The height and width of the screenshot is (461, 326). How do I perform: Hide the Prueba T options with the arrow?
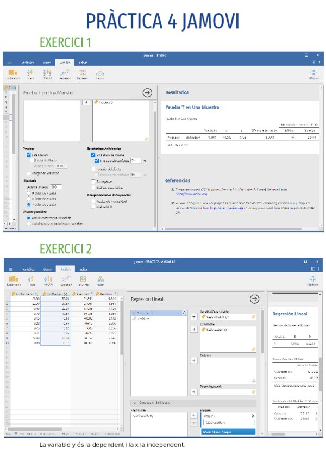(x=147, y=92)
